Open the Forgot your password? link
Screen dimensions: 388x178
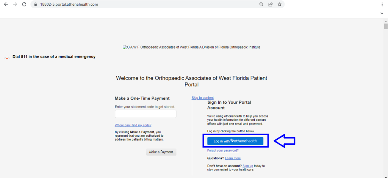(x=223, y=150)
